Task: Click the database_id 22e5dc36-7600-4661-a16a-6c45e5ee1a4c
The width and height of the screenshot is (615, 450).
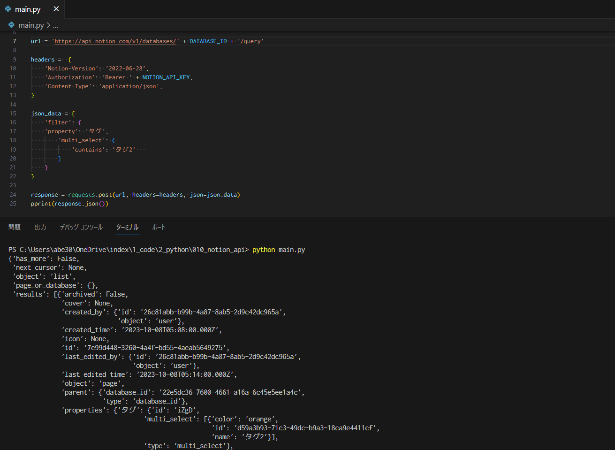Action: [x=230, y=392]
